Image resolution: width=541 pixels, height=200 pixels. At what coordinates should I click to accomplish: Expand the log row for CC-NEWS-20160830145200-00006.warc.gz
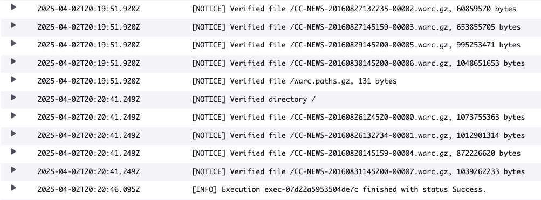13,61
